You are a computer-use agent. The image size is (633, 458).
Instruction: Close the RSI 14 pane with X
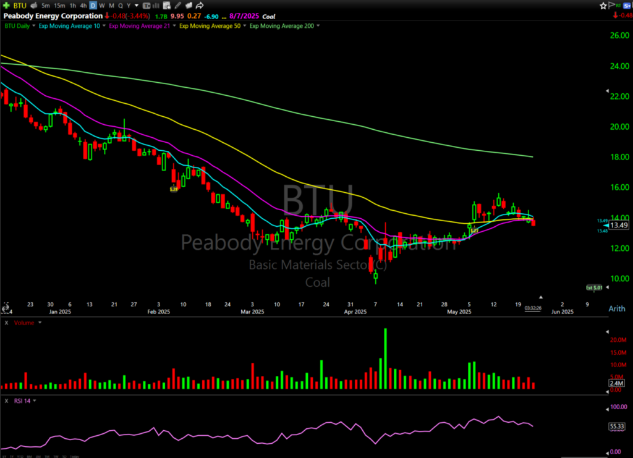click(6, 401)
